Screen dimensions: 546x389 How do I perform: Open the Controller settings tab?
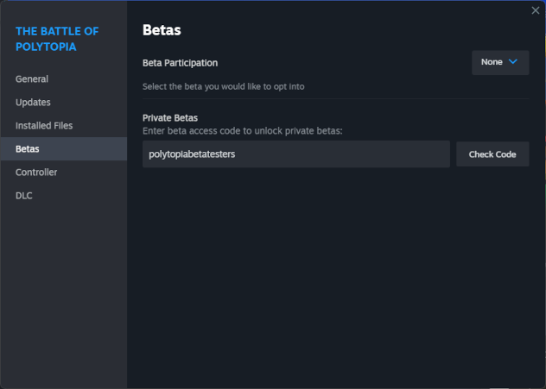[x=36, y=173]
